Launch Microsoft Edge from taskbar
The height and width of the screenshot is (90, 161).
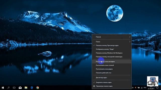(32, 88)
